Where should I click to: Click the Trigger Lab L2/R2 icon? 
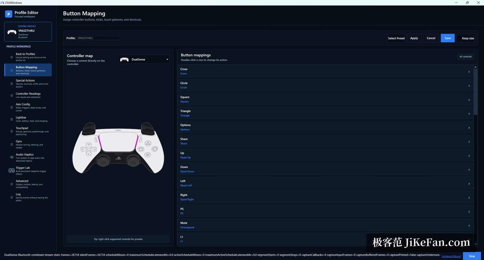click(x=12, y=171)
